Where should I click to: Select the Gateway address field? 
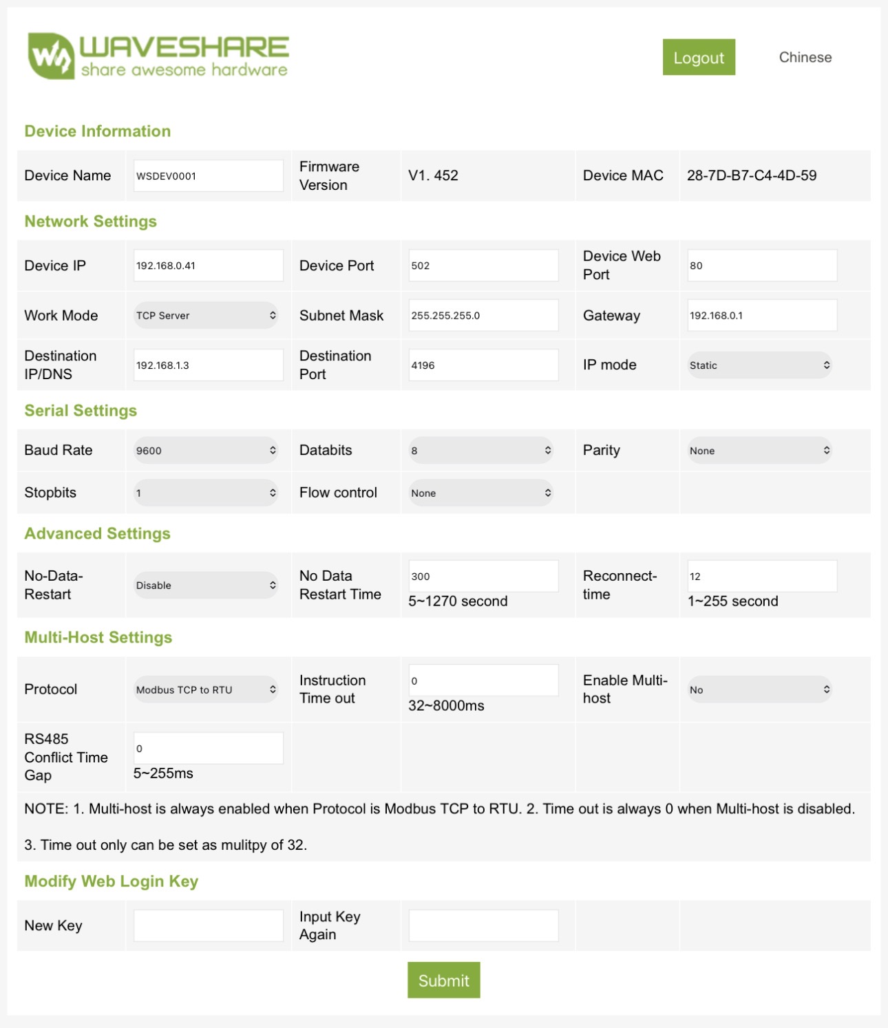coord(762,315)
